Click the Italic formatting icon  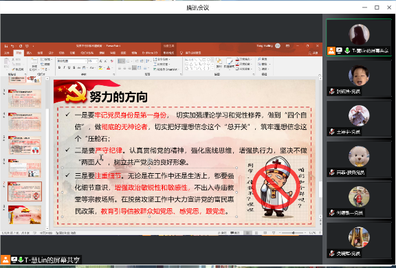(64, 67)
